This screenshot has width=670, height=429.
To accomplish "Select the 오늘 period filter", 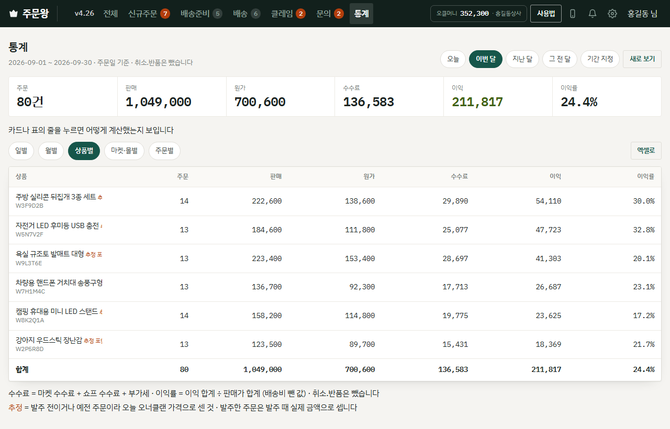I will [x=453, y=59].
